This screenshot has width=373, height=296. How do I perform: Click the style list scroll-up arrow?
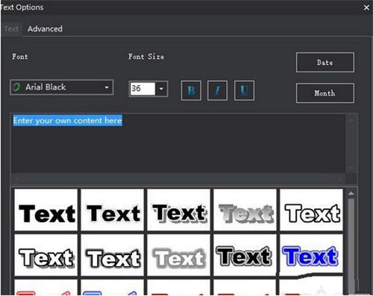351,193
